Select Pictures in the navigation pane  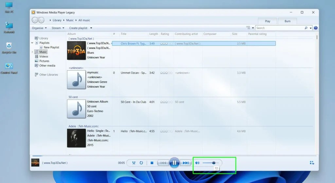44,61
